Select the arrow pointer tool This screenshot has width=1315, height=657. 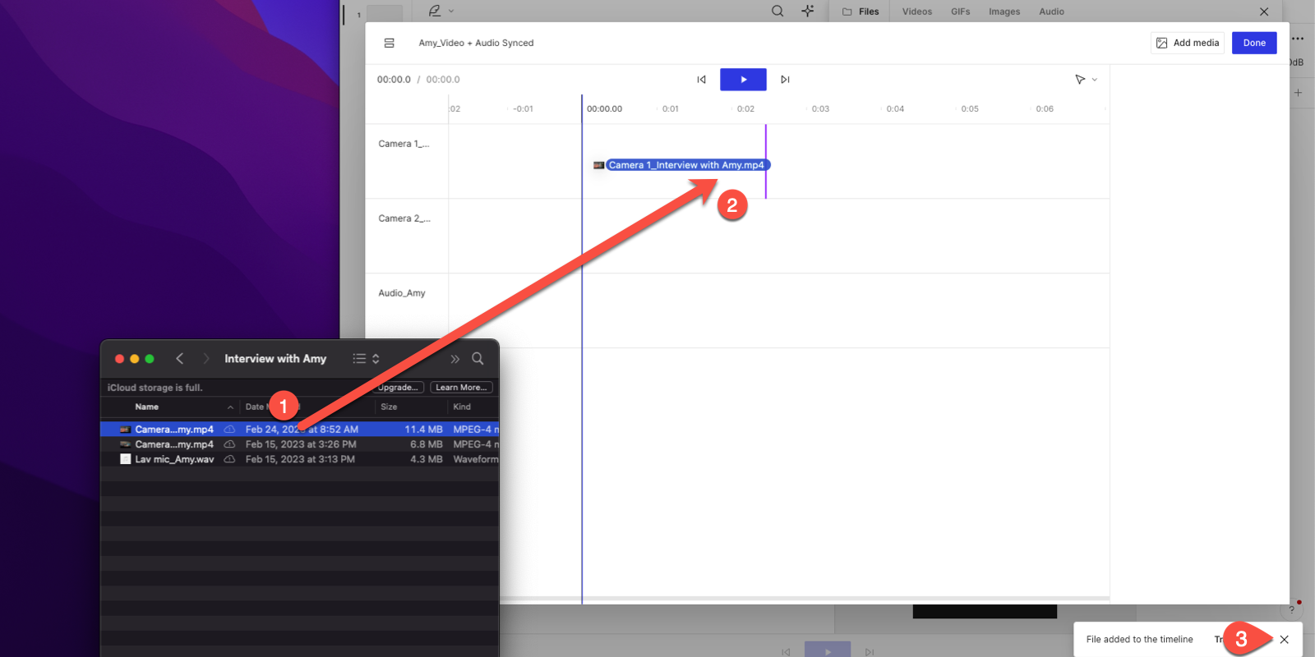click(x=1080, y=79)
